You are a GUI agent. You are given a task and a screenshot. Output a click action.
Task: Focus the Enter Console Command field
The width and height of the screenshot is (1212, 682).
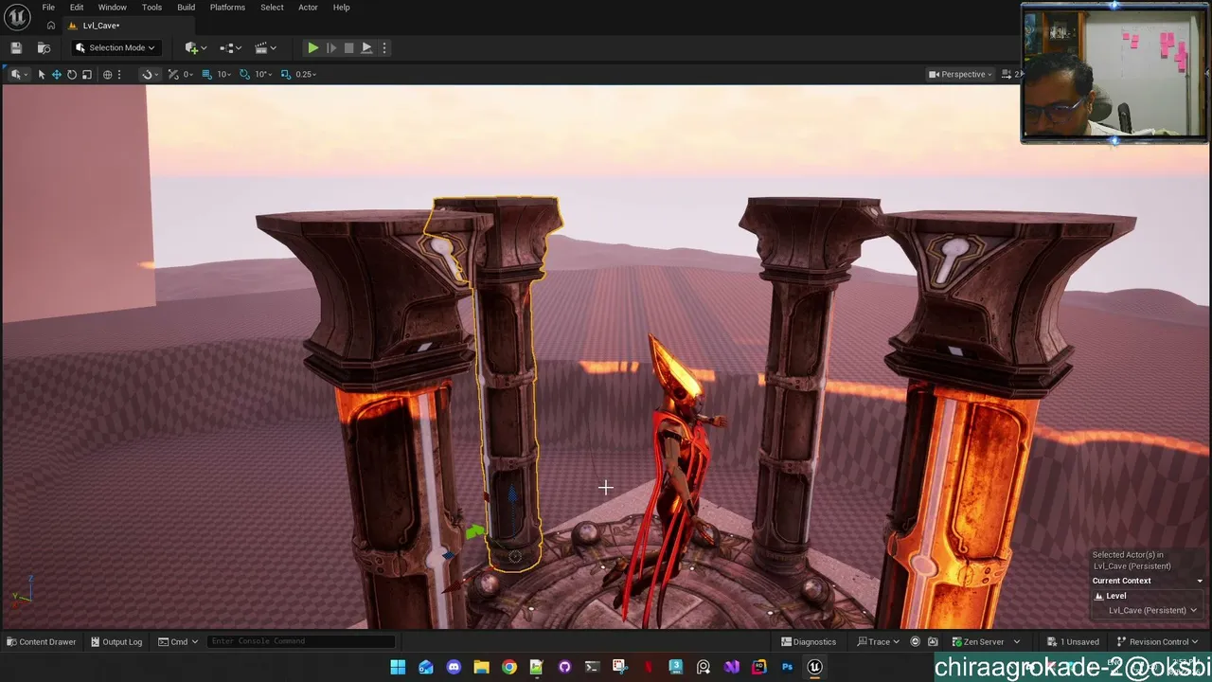pos(301,641)
